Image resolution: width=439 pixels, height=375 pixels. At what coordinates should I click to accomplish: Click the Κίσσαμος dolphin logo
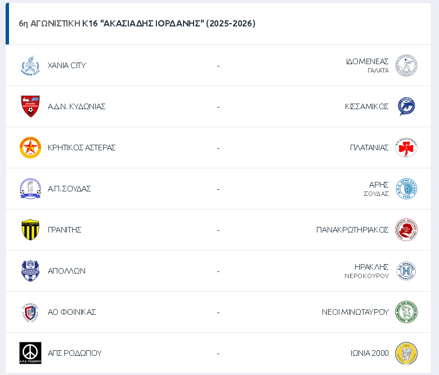click(x=406, y=106)
